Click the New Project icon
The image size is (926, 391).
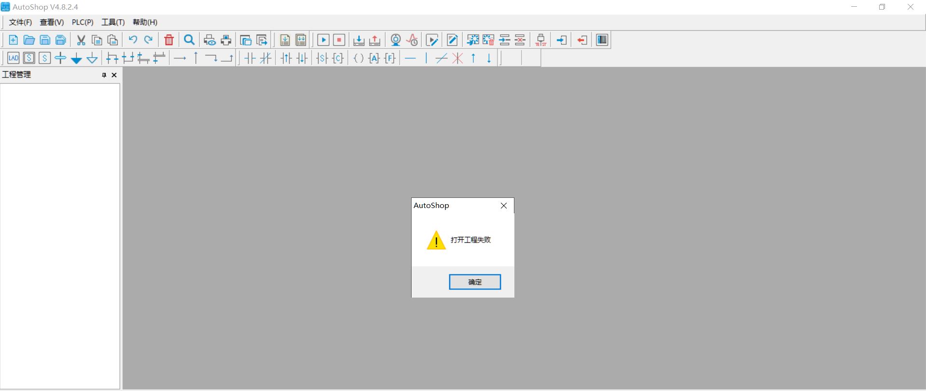tap(14, 40)
